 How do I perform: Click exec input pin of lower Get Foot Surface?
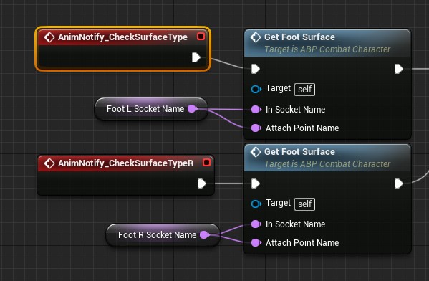256,184
